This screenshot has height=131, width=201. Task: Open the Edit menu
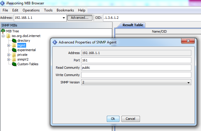pyautogui.click(x=15, y=10)
